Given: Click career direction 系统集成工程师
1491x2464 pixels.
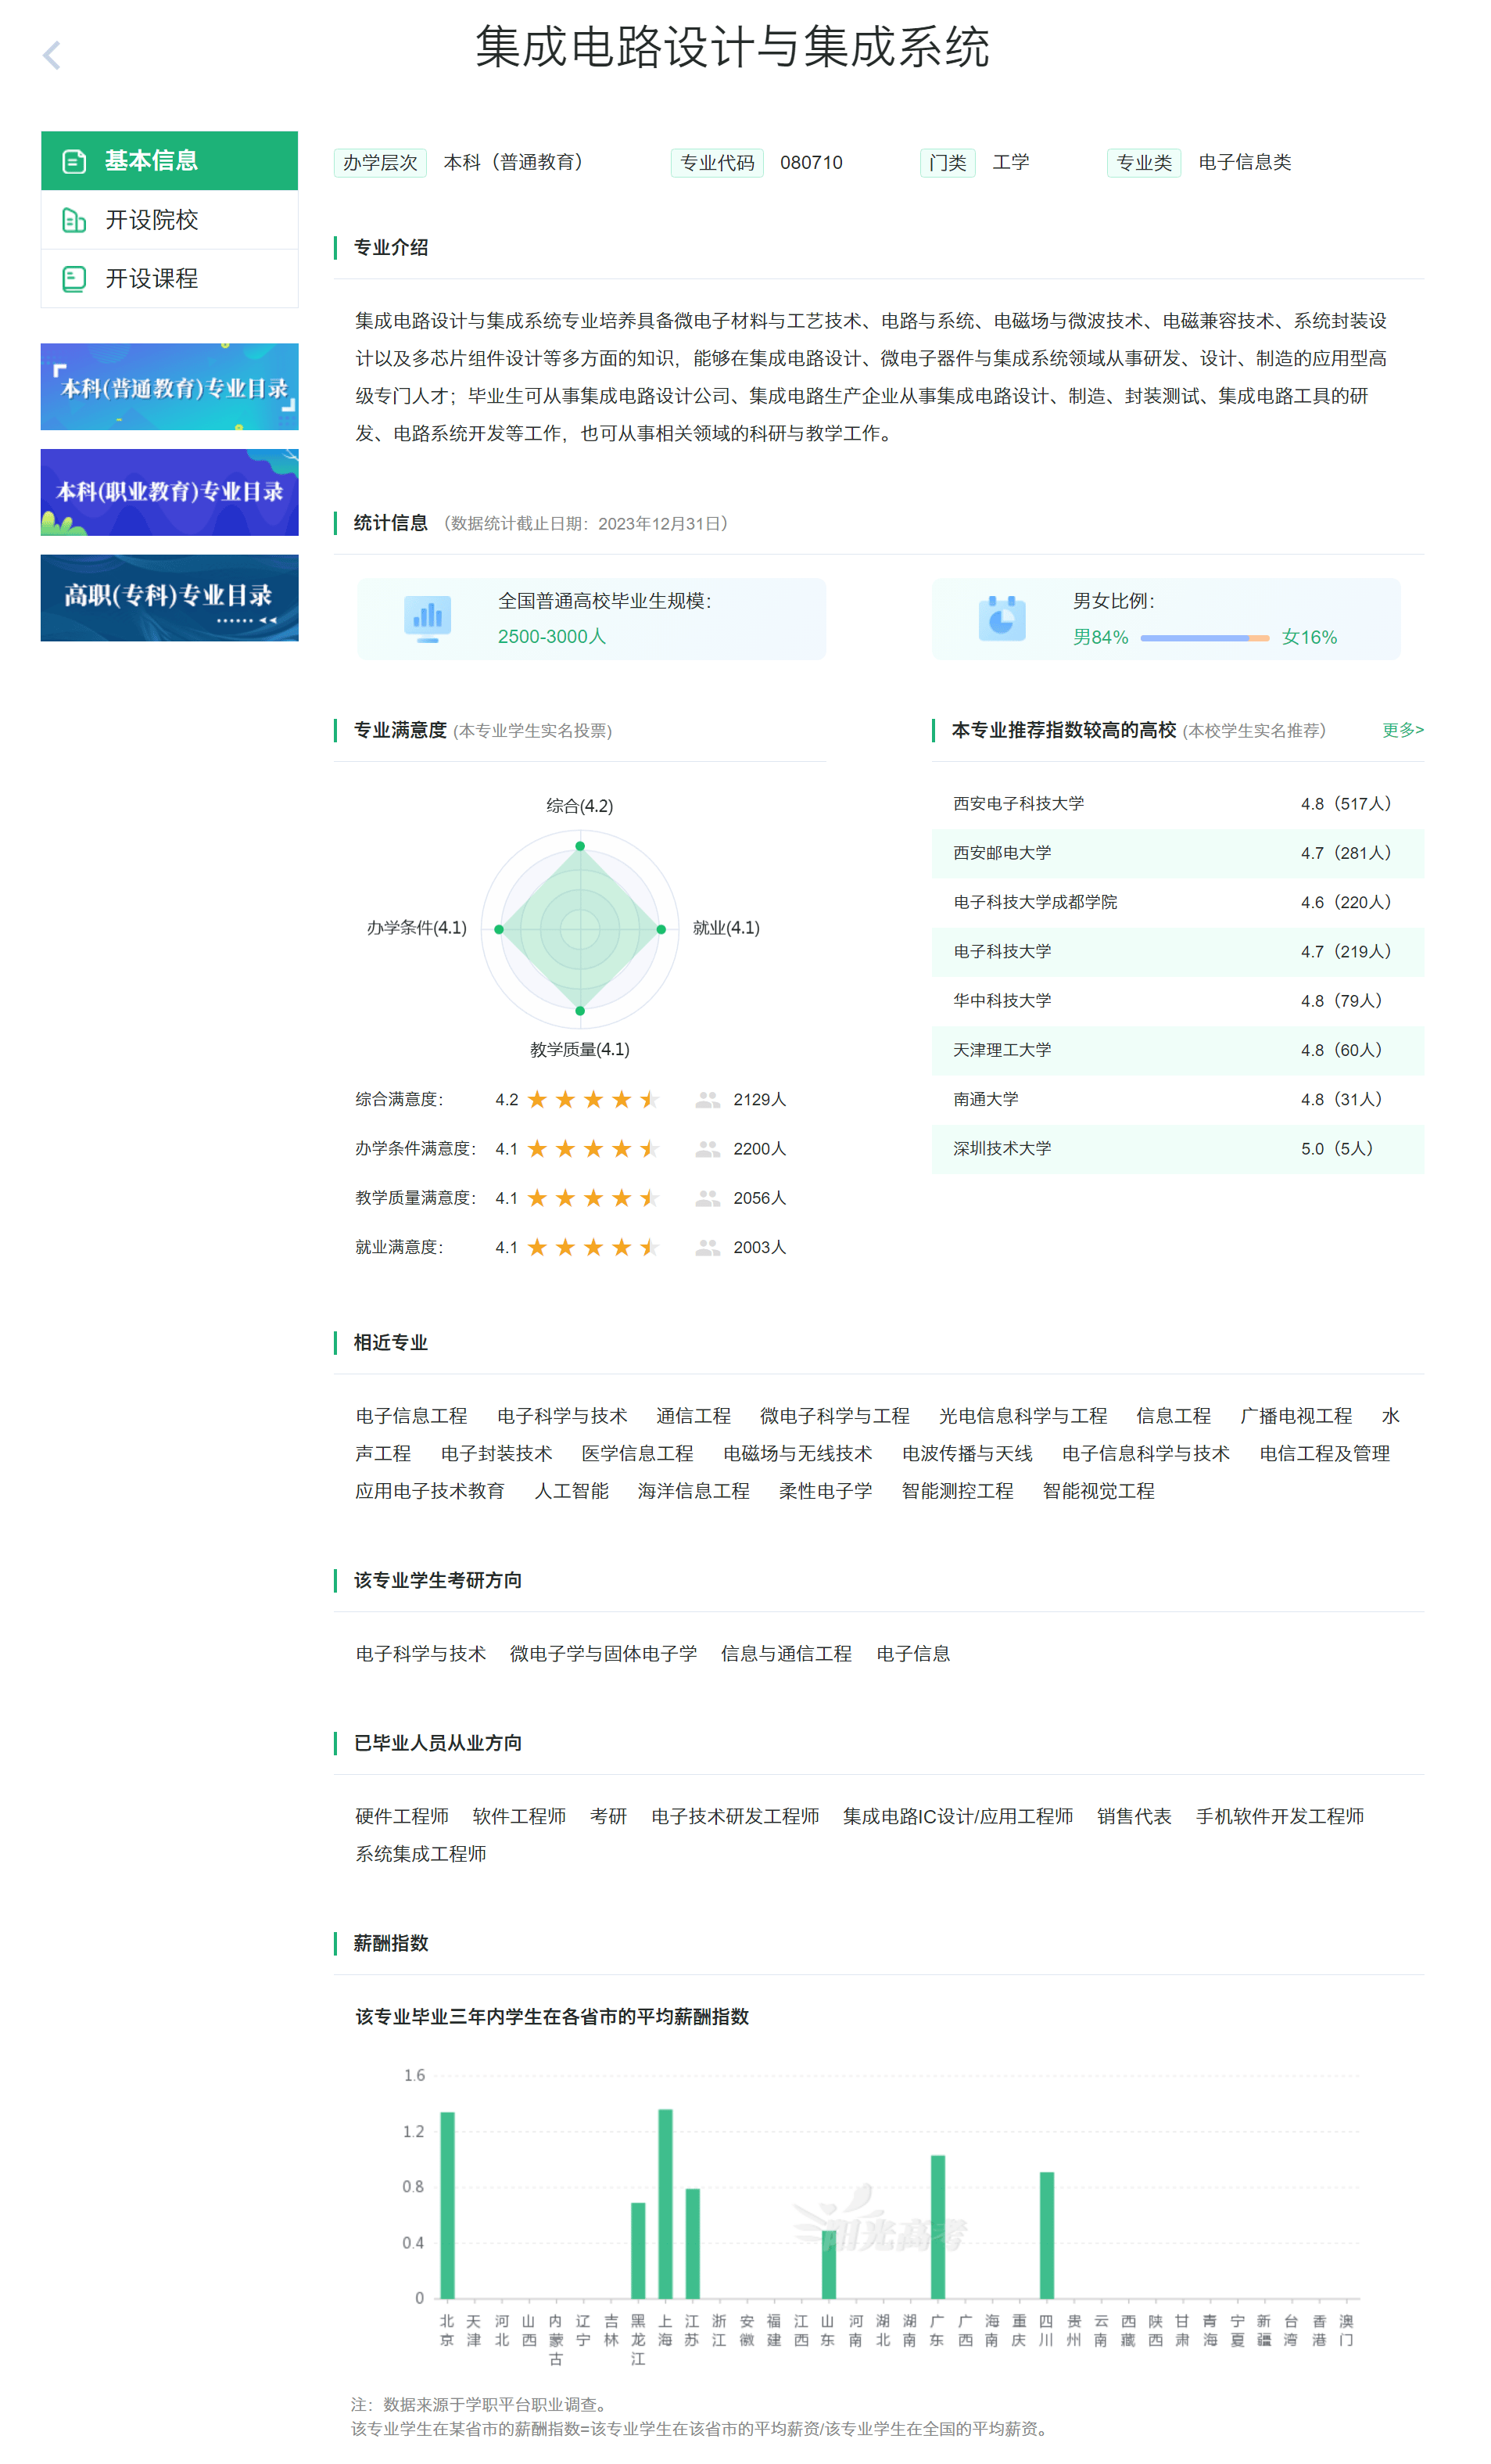Looking at the screenshot, I should (421, 1854).
